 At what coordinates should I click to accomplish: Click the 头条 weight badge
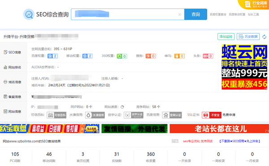208,56
